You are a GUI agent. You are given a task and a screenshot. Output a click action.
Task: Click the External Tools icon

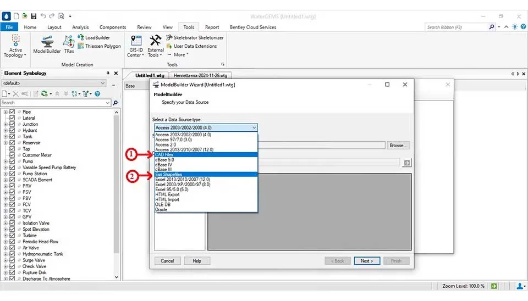coord(155,41)
